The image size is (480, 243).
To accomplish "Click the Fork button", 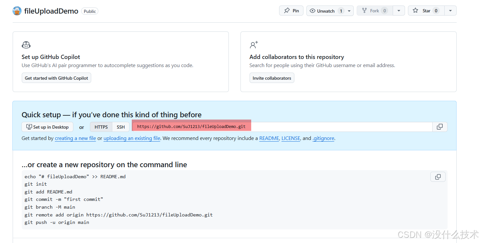I will (x=375, y=11).
